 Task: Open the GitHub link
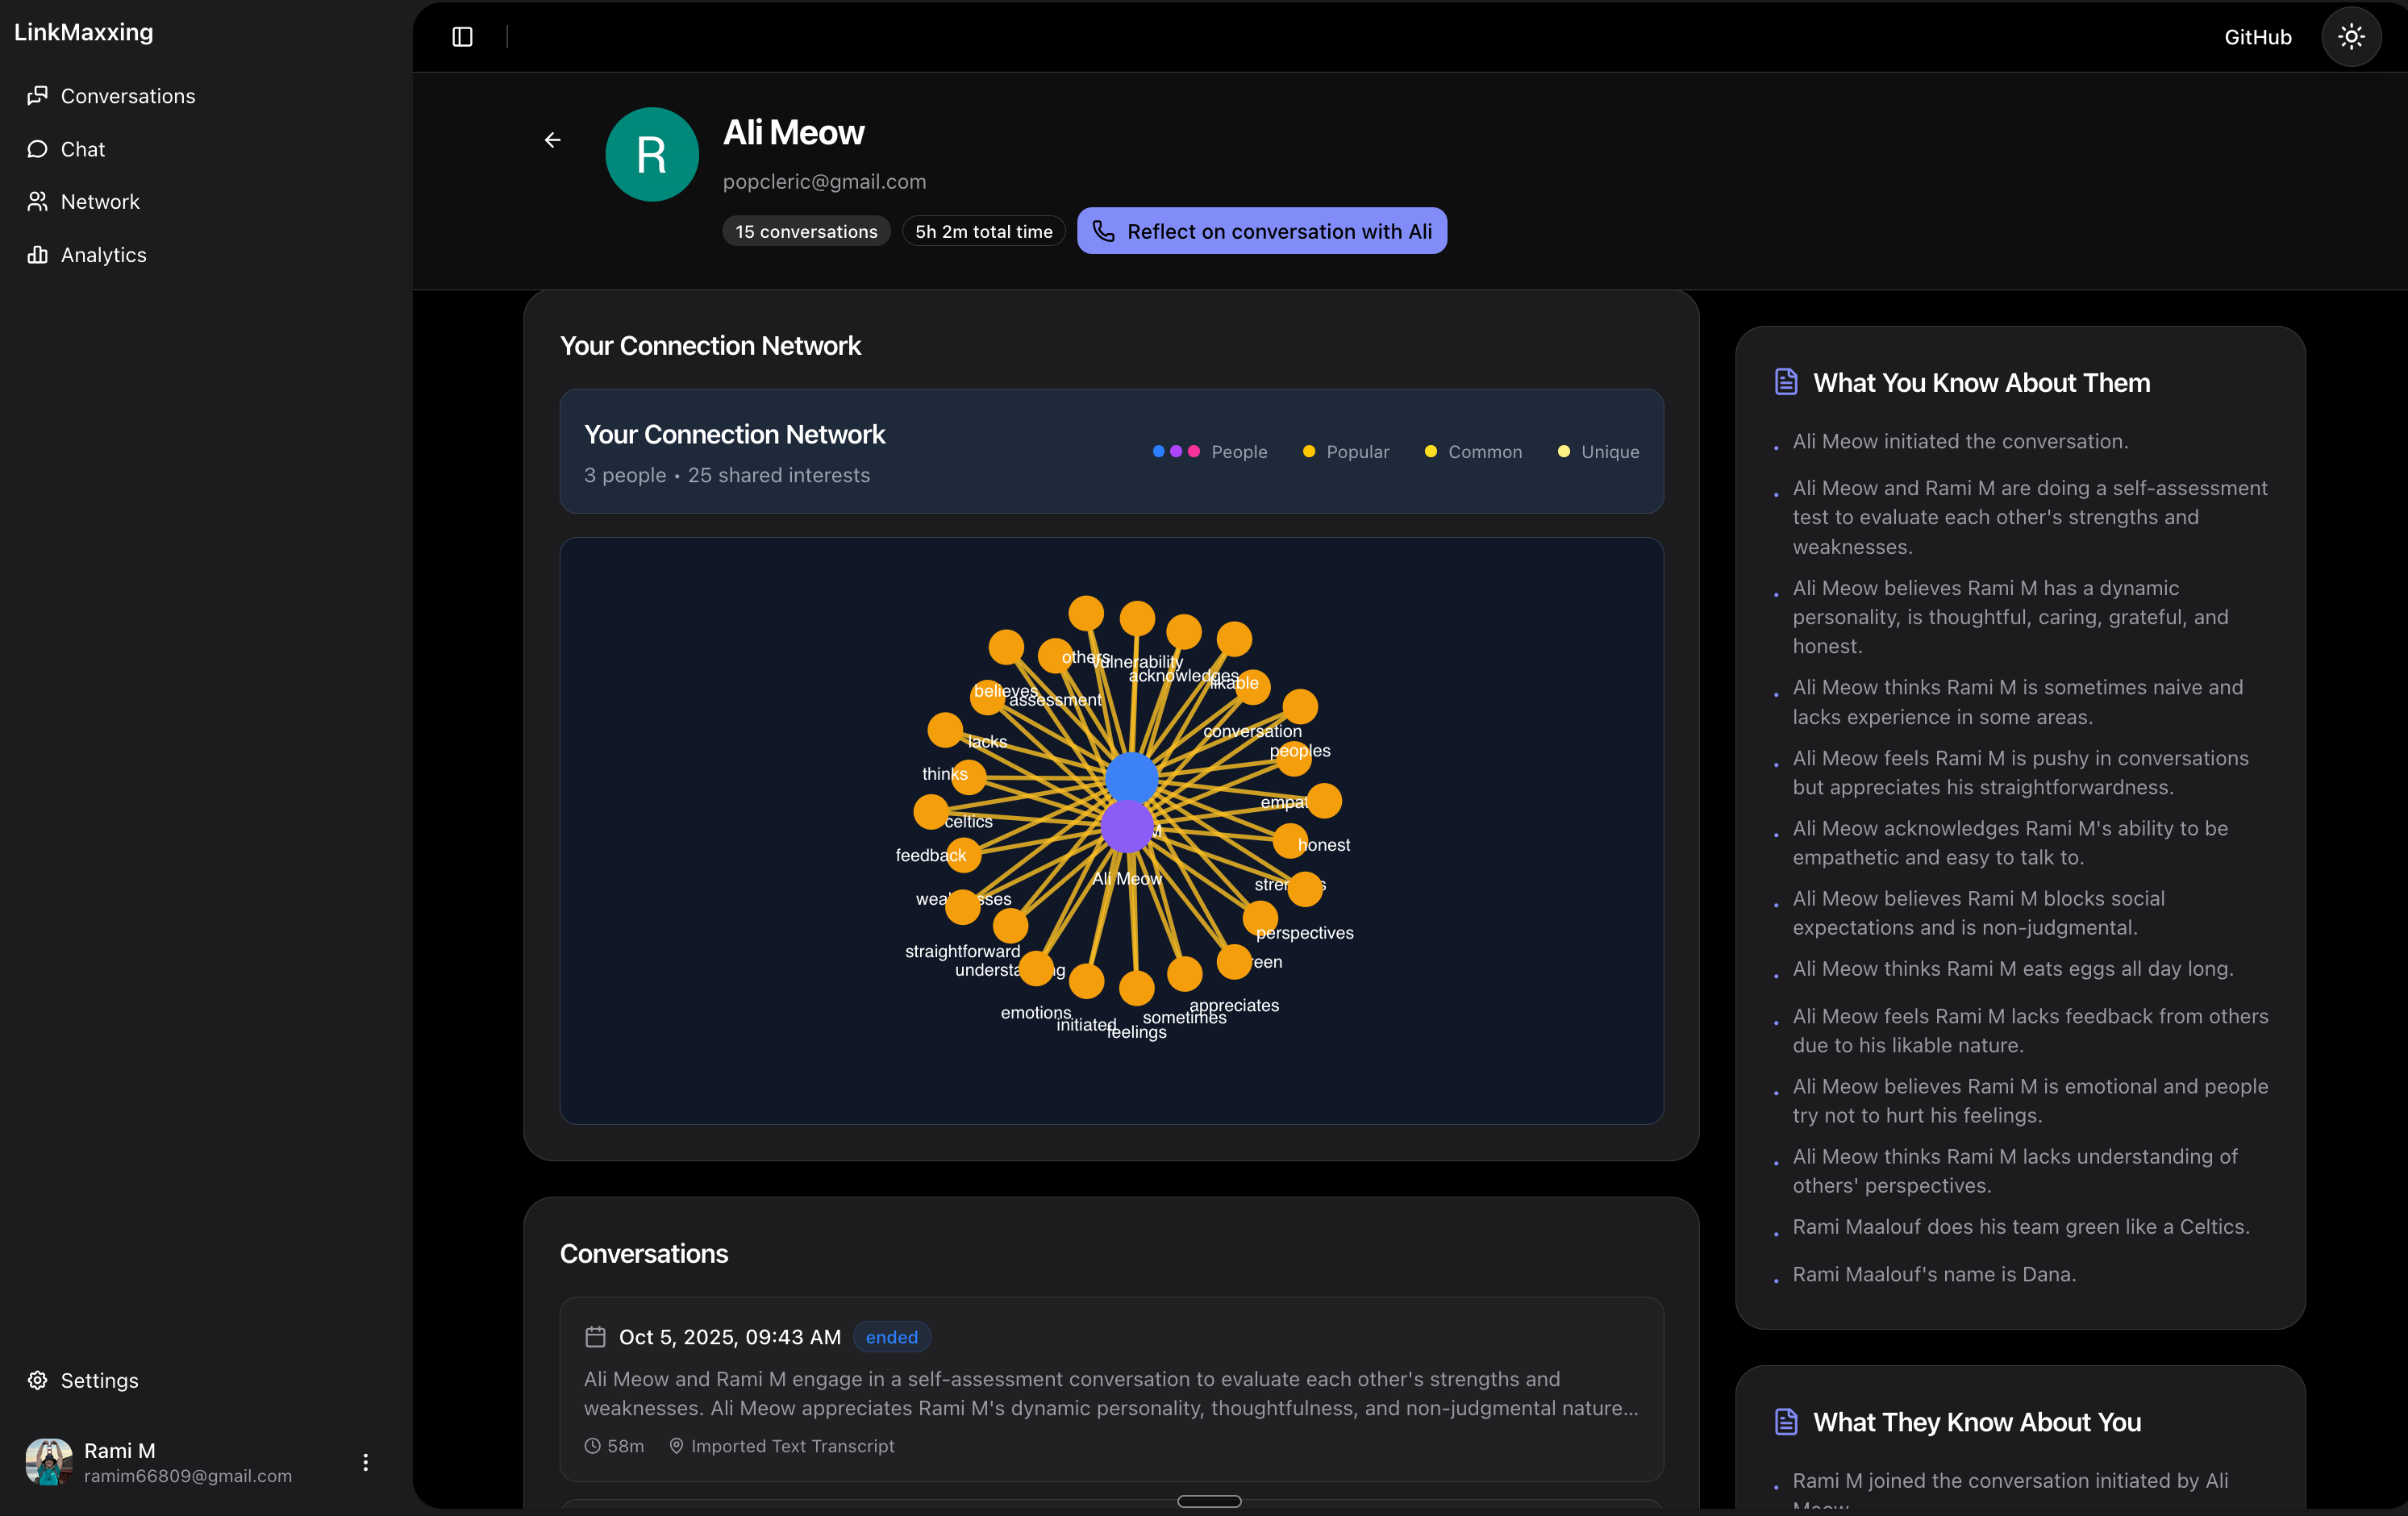tap(2257, 37)
